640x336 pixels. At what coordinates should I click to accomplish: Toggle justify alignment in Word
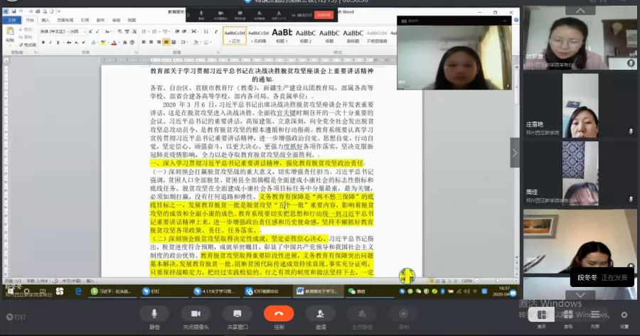click(x=166, y=42)
